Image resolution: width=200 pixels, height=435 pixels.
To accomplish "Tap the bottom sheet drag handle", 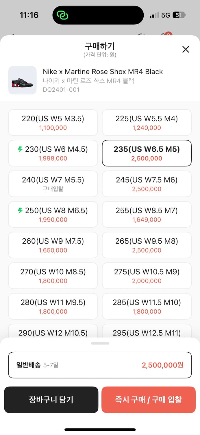I will 100,343.
